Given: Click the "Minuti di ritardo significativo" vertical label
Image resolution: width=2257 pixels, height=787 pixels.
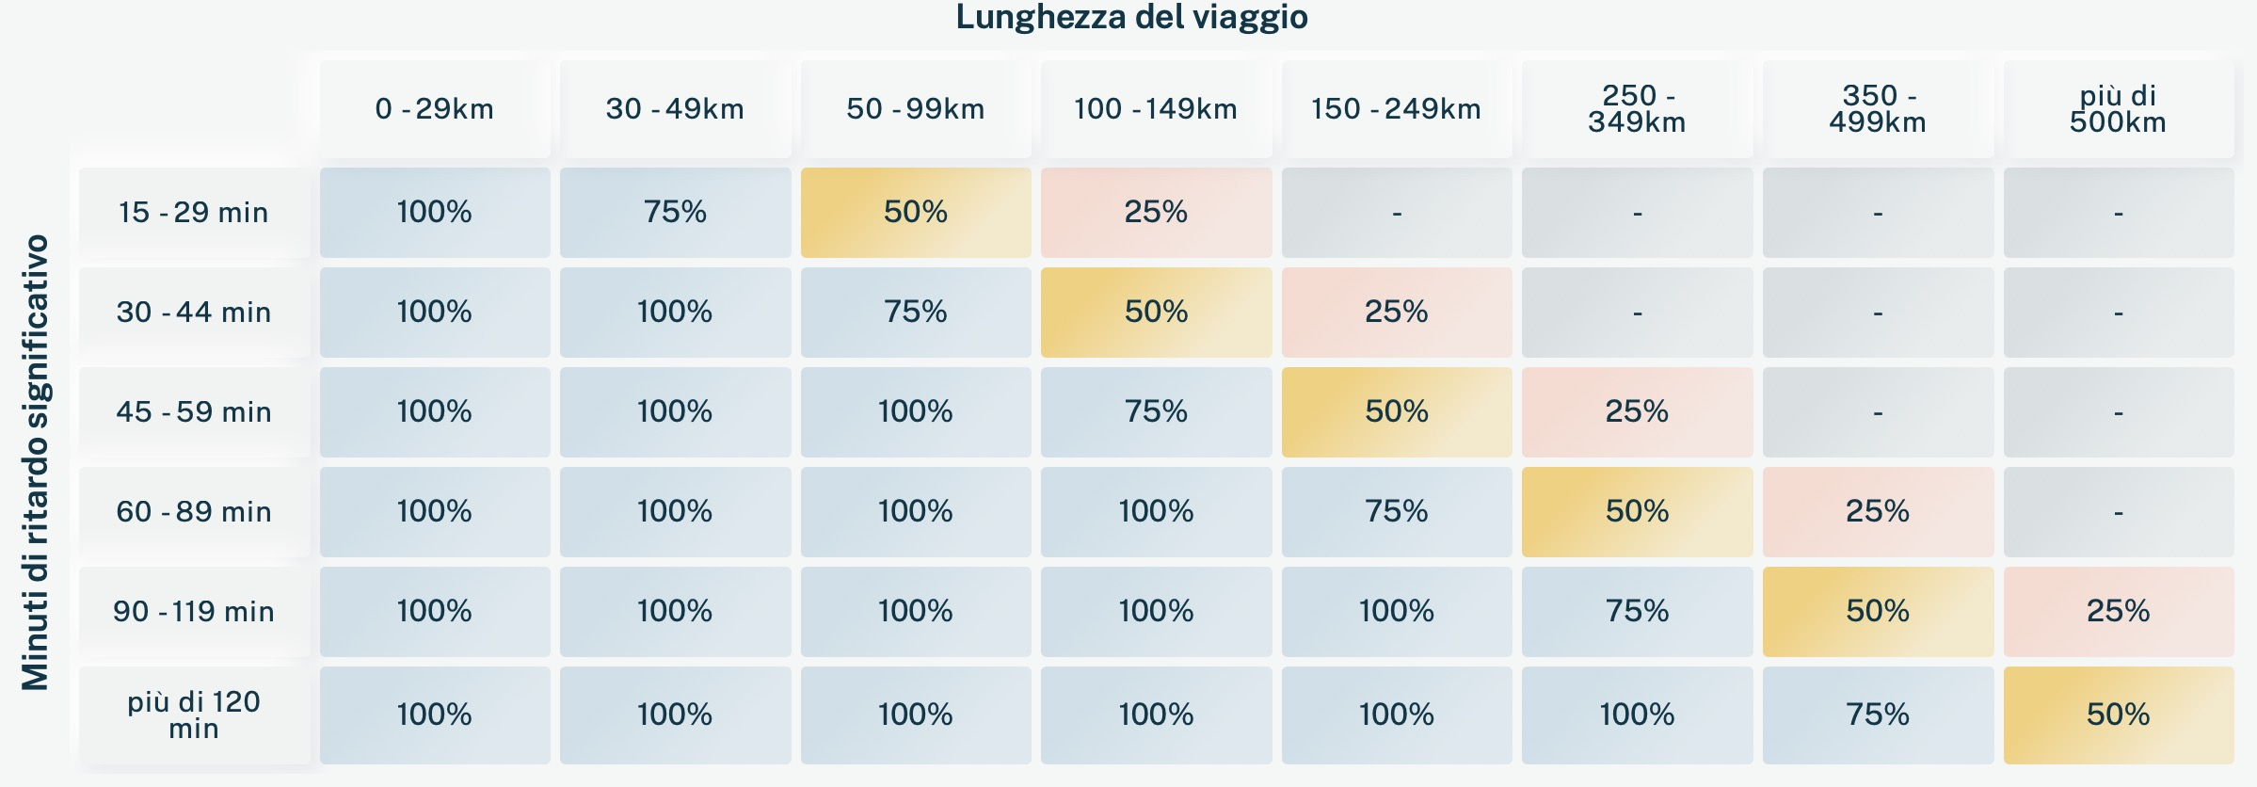Looking at the screenshot, I should 36,462.
